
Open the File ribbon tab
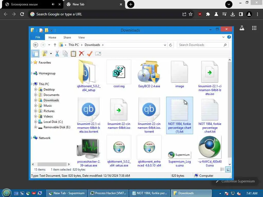[38, 37]
